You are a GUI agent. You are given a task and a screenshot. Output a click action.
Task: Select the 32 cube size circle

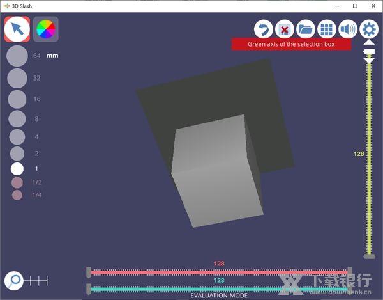click(17, 78)
